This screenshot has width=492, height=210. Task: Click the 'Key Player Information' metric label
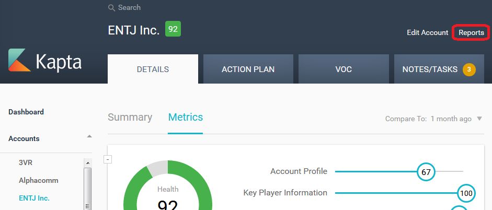(285, 193)
